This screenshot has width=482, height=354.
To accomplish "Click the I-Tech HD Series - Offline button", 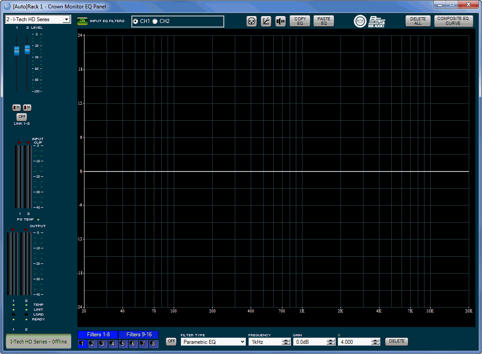I will pyautogui.click(x=38, y=341).
